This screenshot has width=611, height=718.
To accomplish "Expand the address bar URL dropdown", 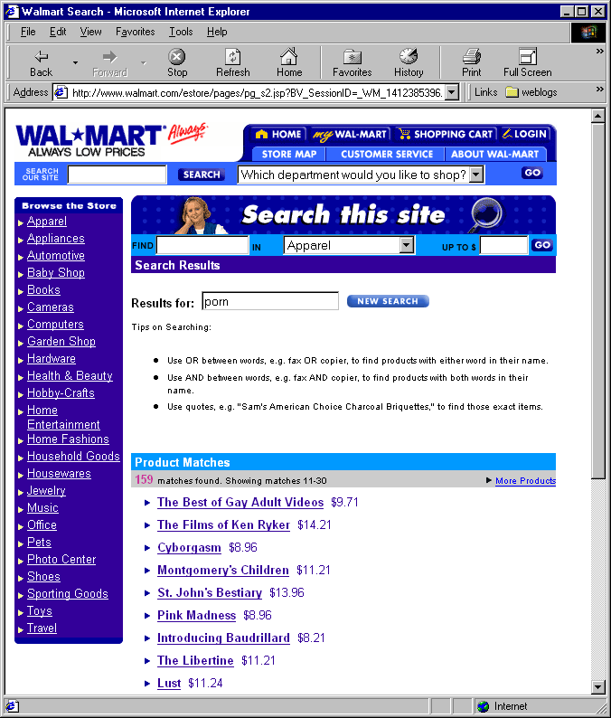I will point(452,92).
